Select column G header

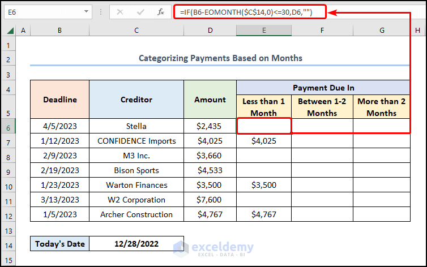pos(382,31)
